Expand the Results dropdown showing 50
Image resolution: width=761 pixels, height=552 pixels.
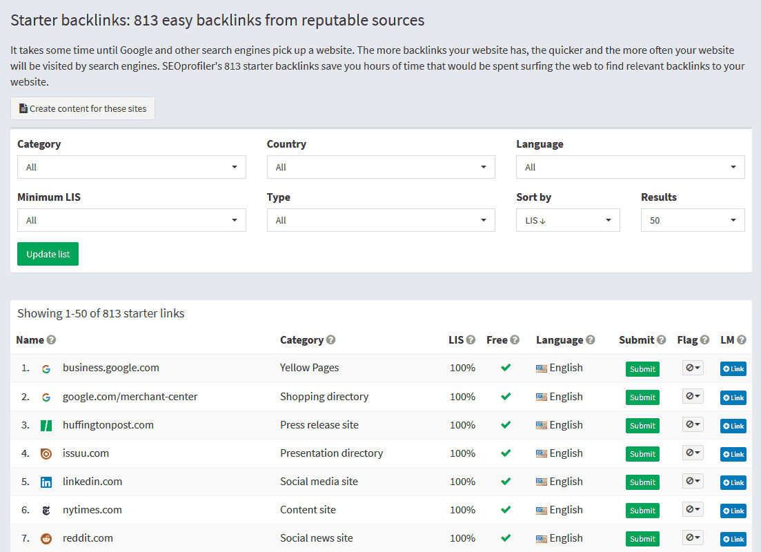692,220
